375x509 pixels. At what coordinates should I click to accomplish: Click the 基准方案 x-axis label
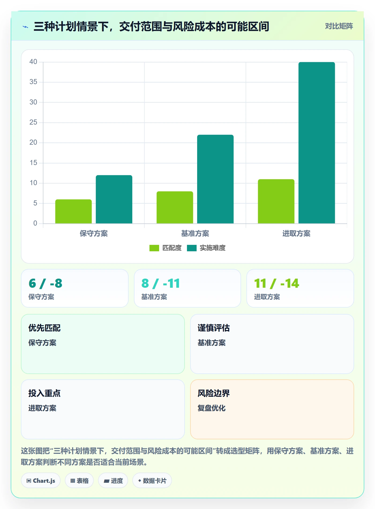(x=195, y=234)
